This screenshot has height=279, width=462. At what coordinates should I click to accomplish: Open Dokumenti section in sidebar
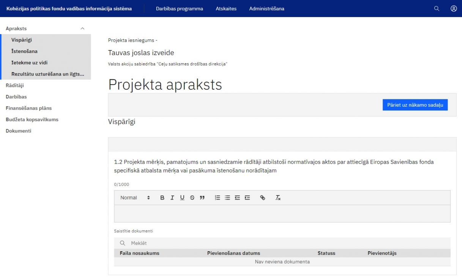[19, 131]
